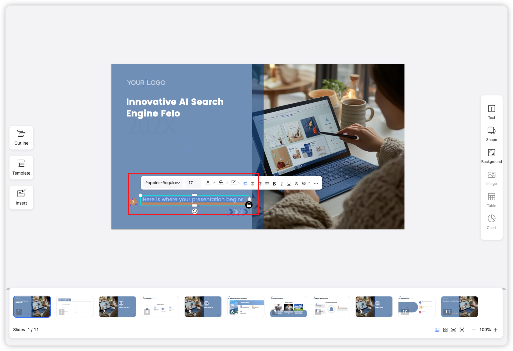
Task: Switch to normal slide panel view
Action: 437,330
